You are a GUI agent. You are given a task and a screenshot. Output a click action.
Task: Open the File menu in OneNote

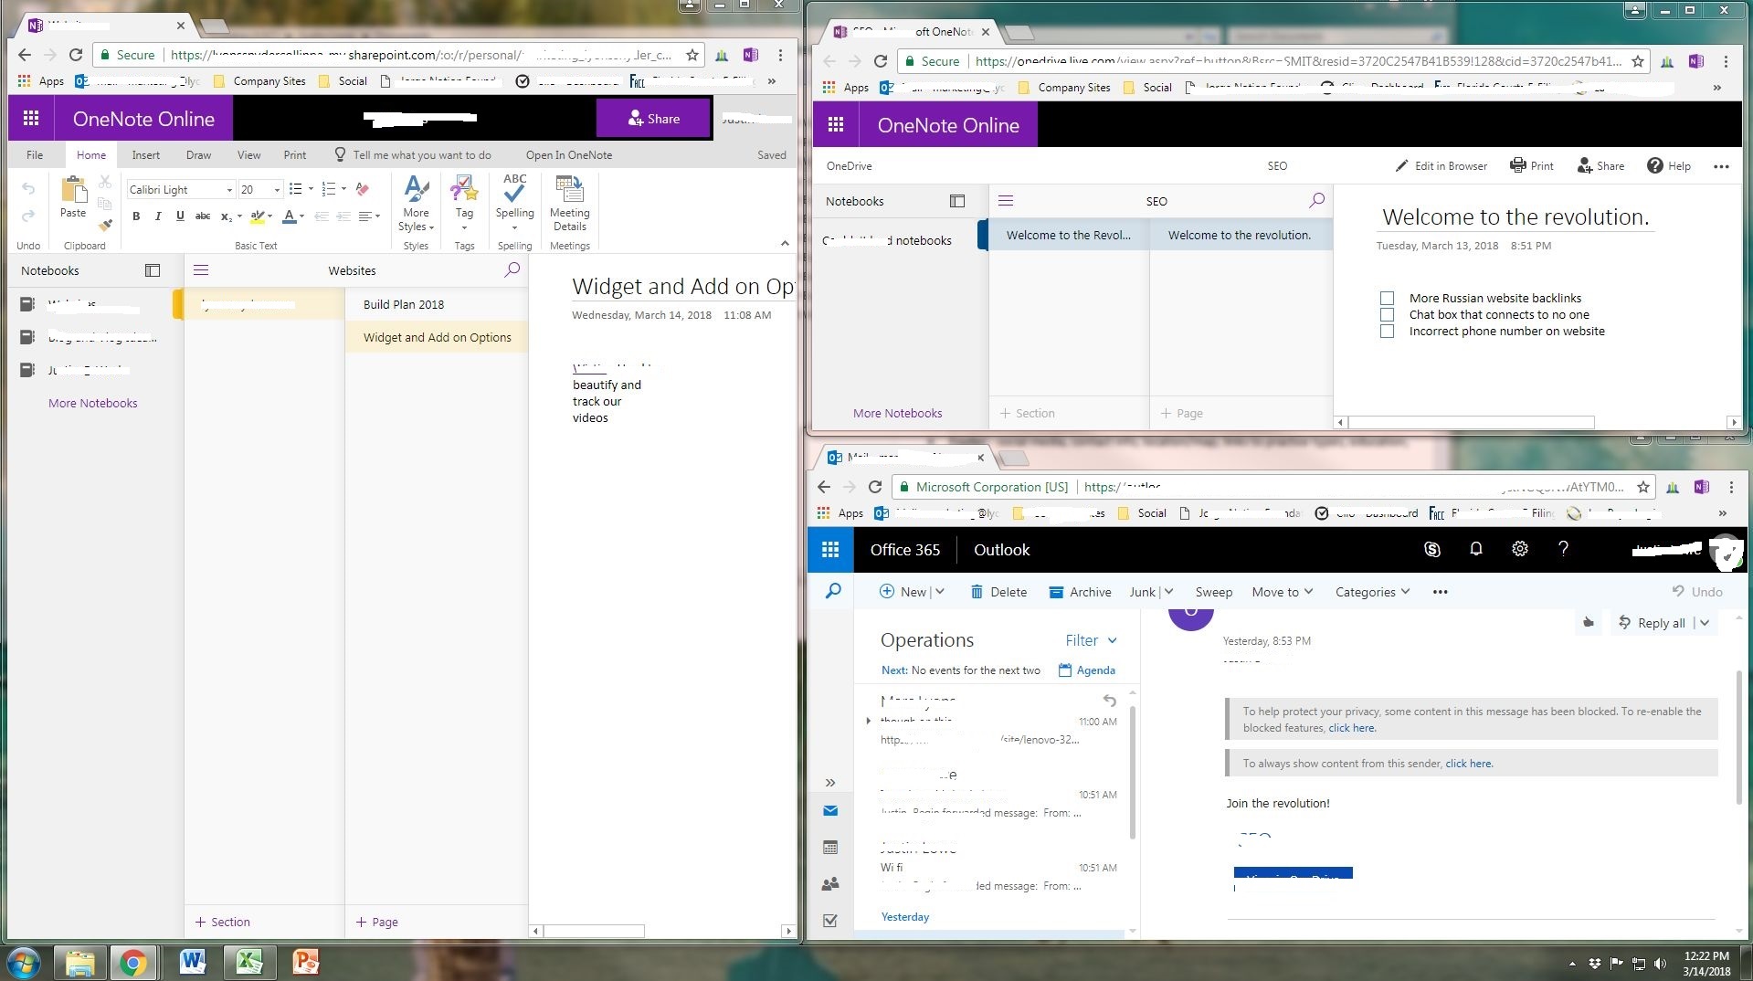35,154
